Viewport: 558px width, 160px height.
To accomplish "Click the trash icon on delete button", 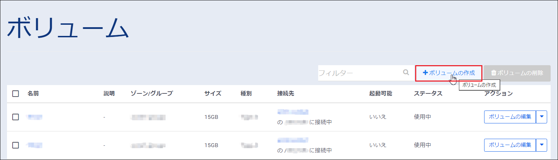I will tap(494, 73).
